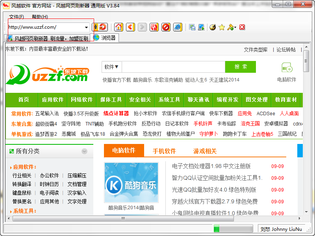315x236 pixels.
Task: Open 系统工具 in the green navigation bar
Action: tap(169, 100)
